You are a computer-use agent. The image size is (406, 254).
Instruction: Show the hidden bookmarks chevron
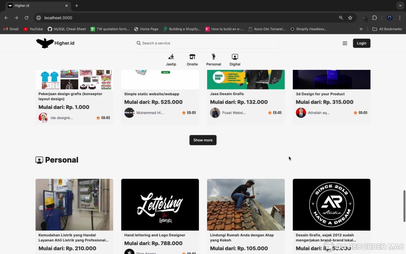pyautogui.click(x=361, y=29)
